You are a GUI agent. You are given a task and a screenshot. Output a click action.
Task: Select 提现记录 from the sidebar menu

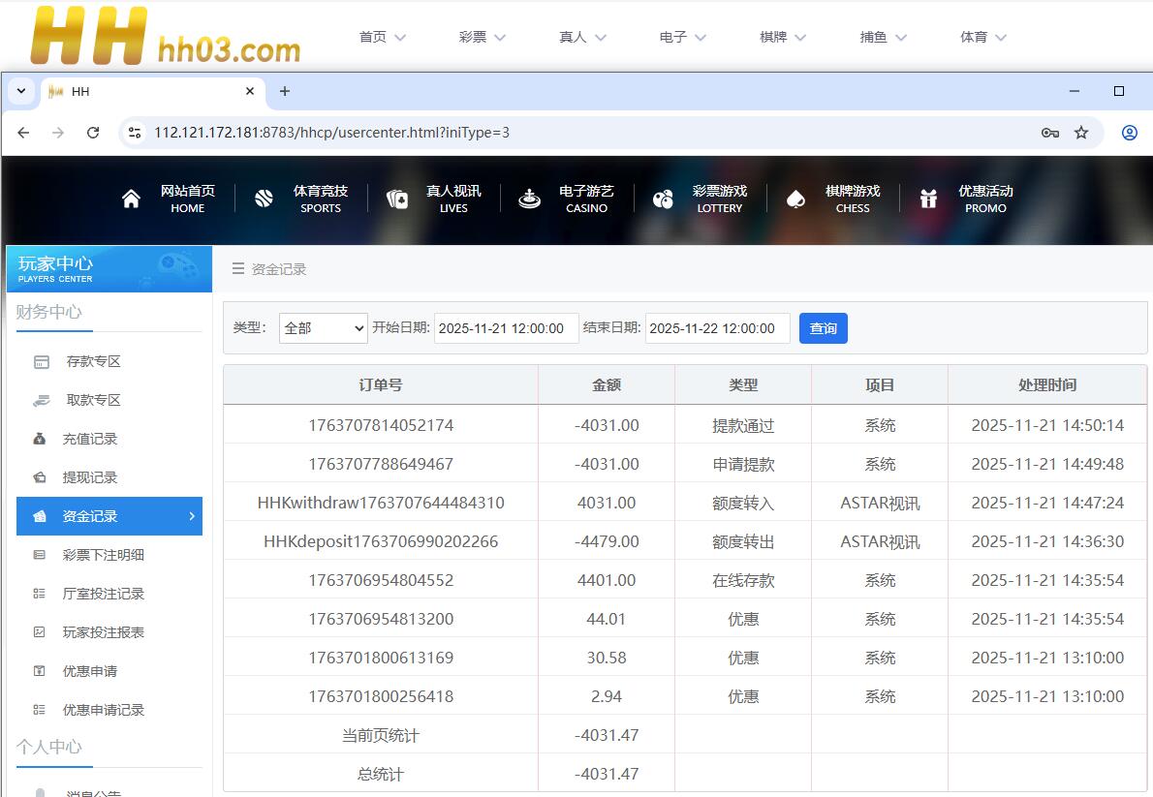coord(89,477)
